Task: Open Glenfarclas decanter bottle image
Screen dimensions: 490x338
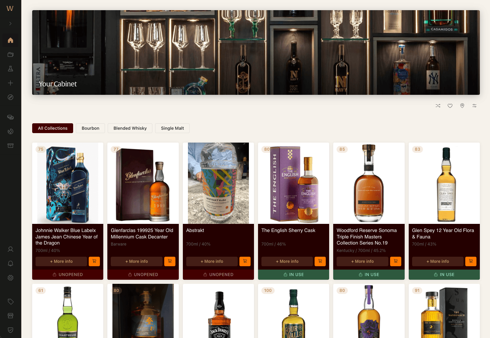Action: tap(143, 183)
